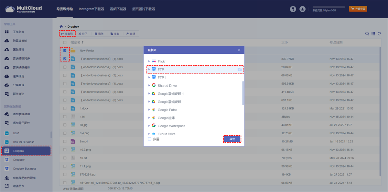Switch to grid view icon
Viewport: 388px width, 192px height.
pyautogui.click(x=373, y=34)
